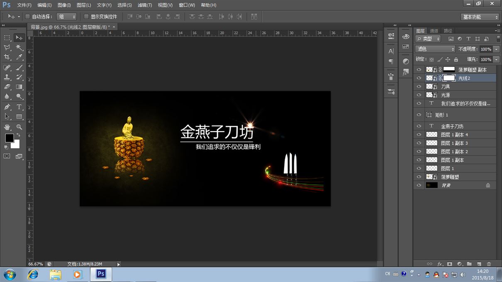502x282 pixels.
Task: Hide the 矩形 1 layer
Action: (x=419, y=115)
